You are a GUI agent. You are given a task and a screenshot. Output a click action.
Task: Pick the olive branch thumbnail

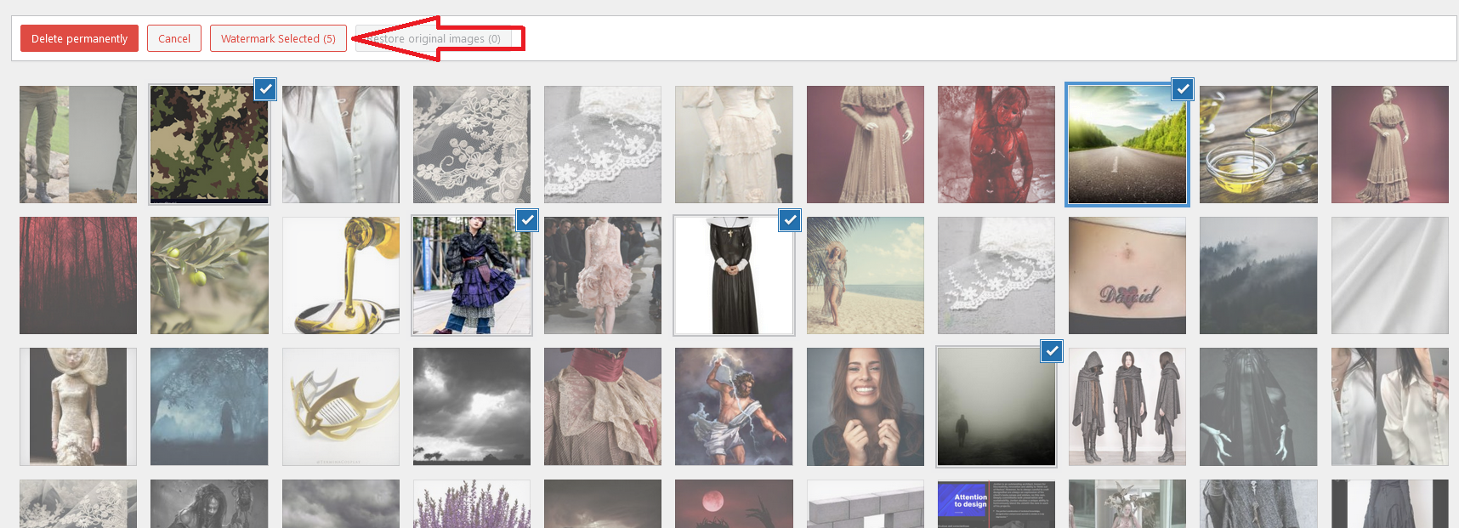(x=209, y=275)
